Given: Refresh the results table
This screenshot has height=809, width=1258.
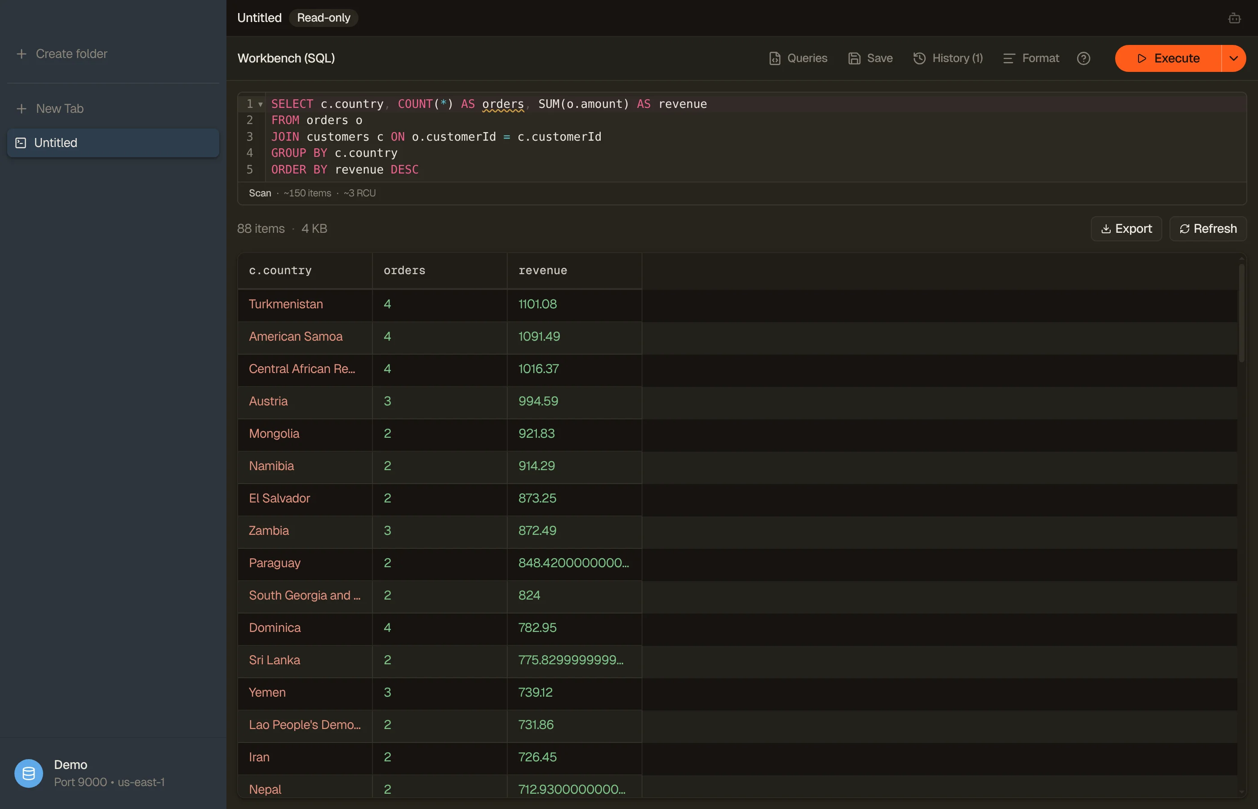Looking at the screenshot, I should tap(1208, 229).
